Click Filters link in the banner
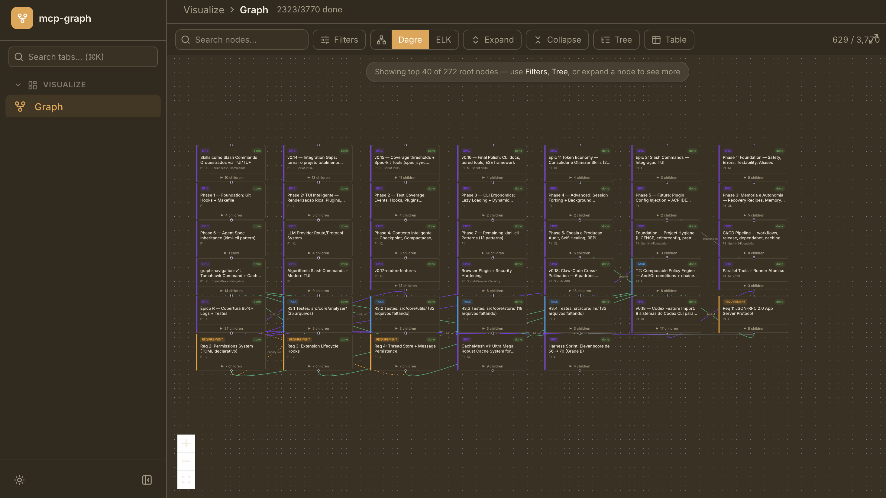The height and width of the screenshot is (498, 886). (x=536, y=72)
